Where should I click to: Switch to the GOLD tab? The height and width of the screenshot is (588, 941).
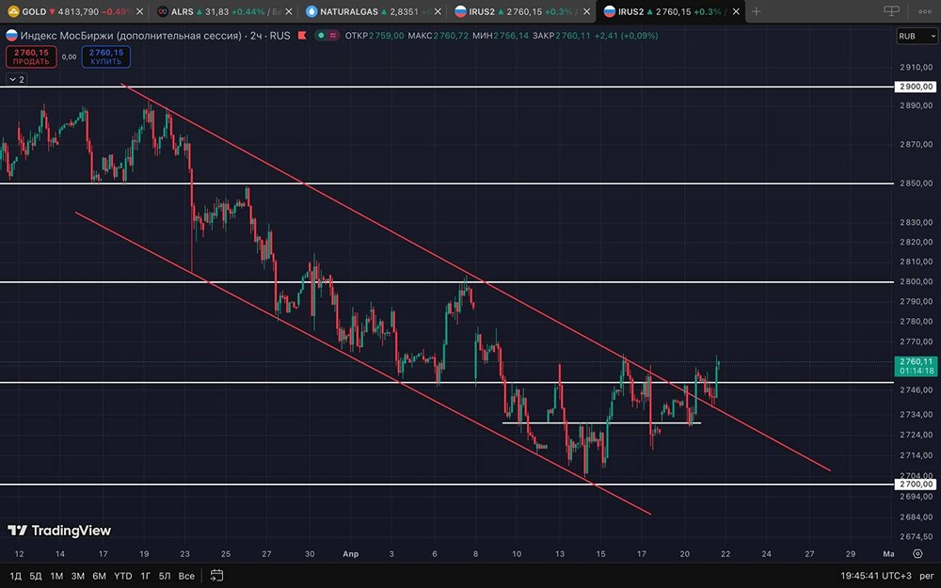pos(69,11)
